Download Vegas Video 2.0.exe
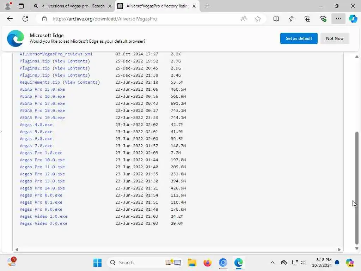Viewport: 361px width, 271px height. coord(43,216)
